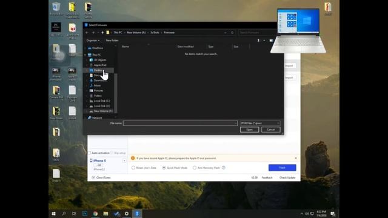Expand the iPhone 5 device dropdown
The width and height of the screenshot is (388, 218).
pos(124,161)
